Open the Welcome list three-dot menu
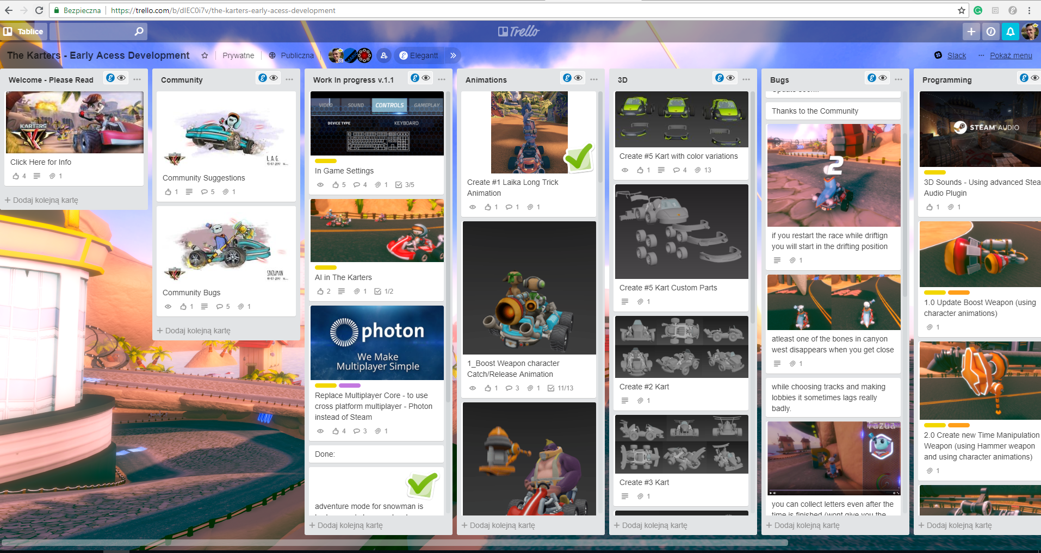This screenshot has height=553, width=1041. pyautogui.click(x=137, y=79)
